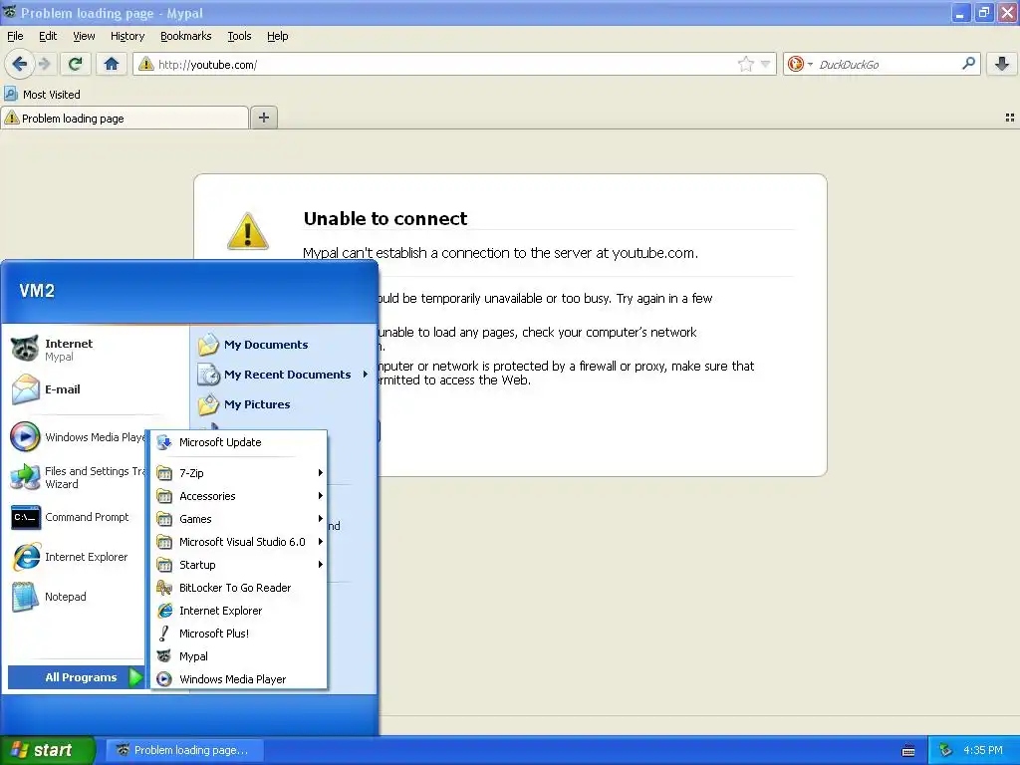Go to the browser Home page
1020x765 pixels.
pos(112,64)
